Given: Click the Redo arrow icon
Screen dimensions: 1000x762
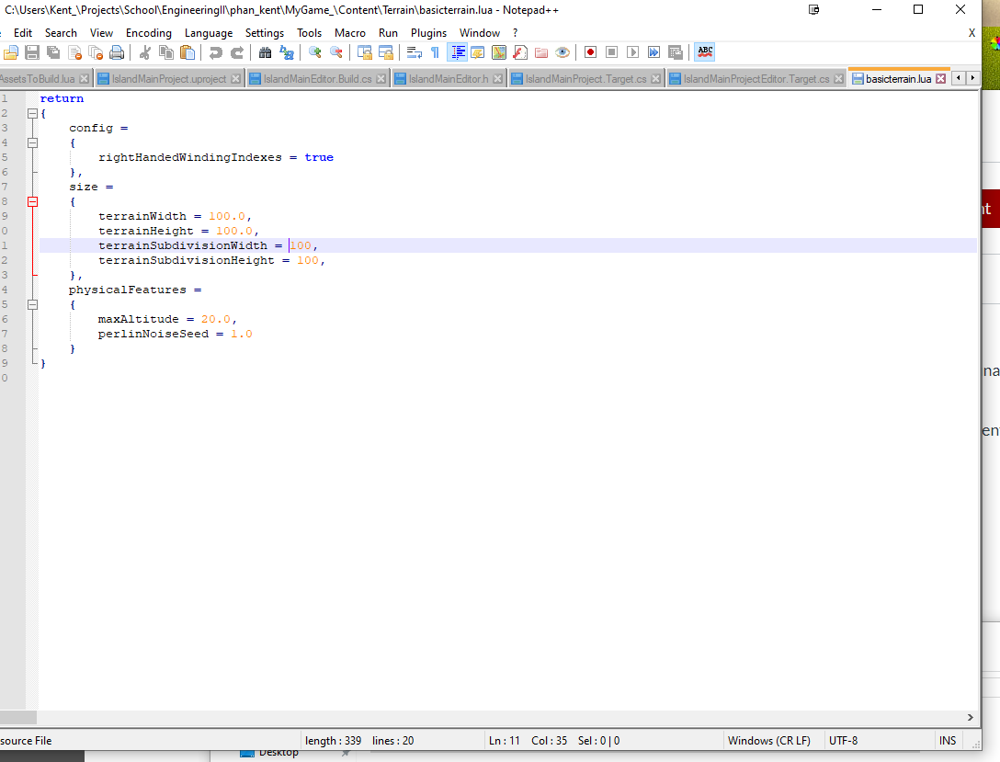Looking at the screenshot, I should pos(236,52).
